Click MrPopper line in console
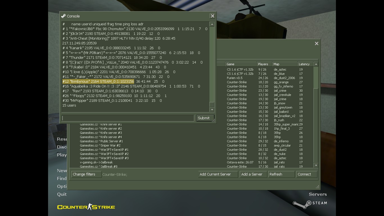 coord(112,101)
